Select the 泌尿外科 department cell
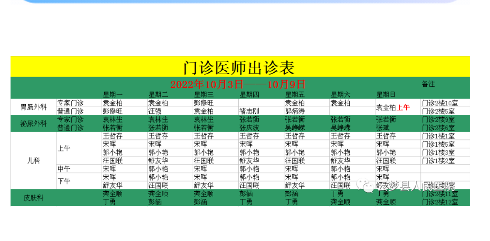 pyautogui.click(x=34, y=124)
